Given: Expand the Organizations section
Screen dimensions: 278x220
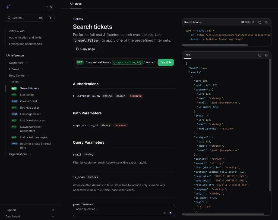Looking at the screenshot, I should (20, 154).
